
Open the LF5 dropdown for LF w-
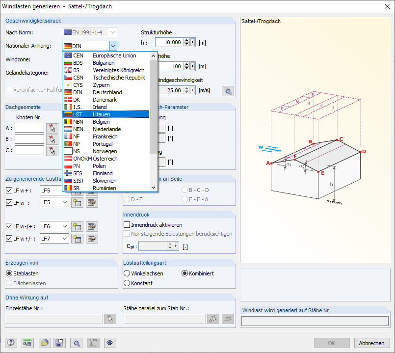point(64,202)
